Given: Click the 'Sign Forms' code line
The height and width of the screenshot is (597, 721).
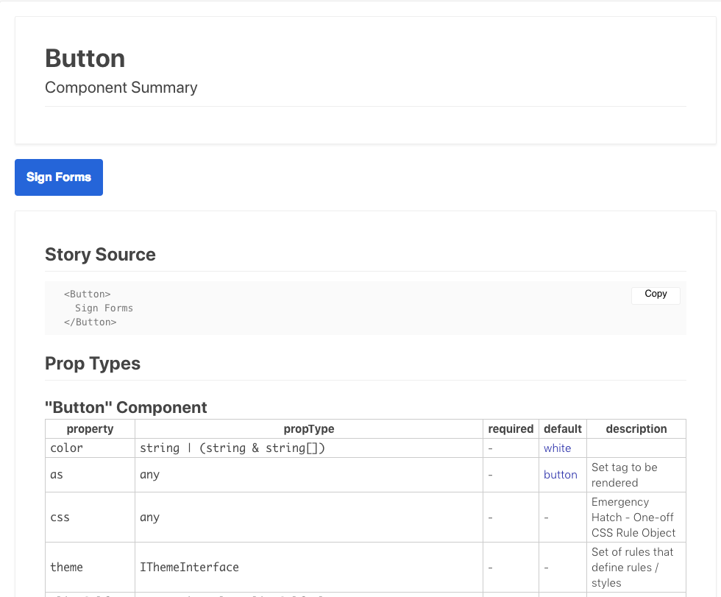Looking at the screenshot, I should click(104, 308).
